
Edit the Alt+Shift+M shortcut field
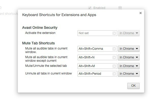click(x=97, y=66)
